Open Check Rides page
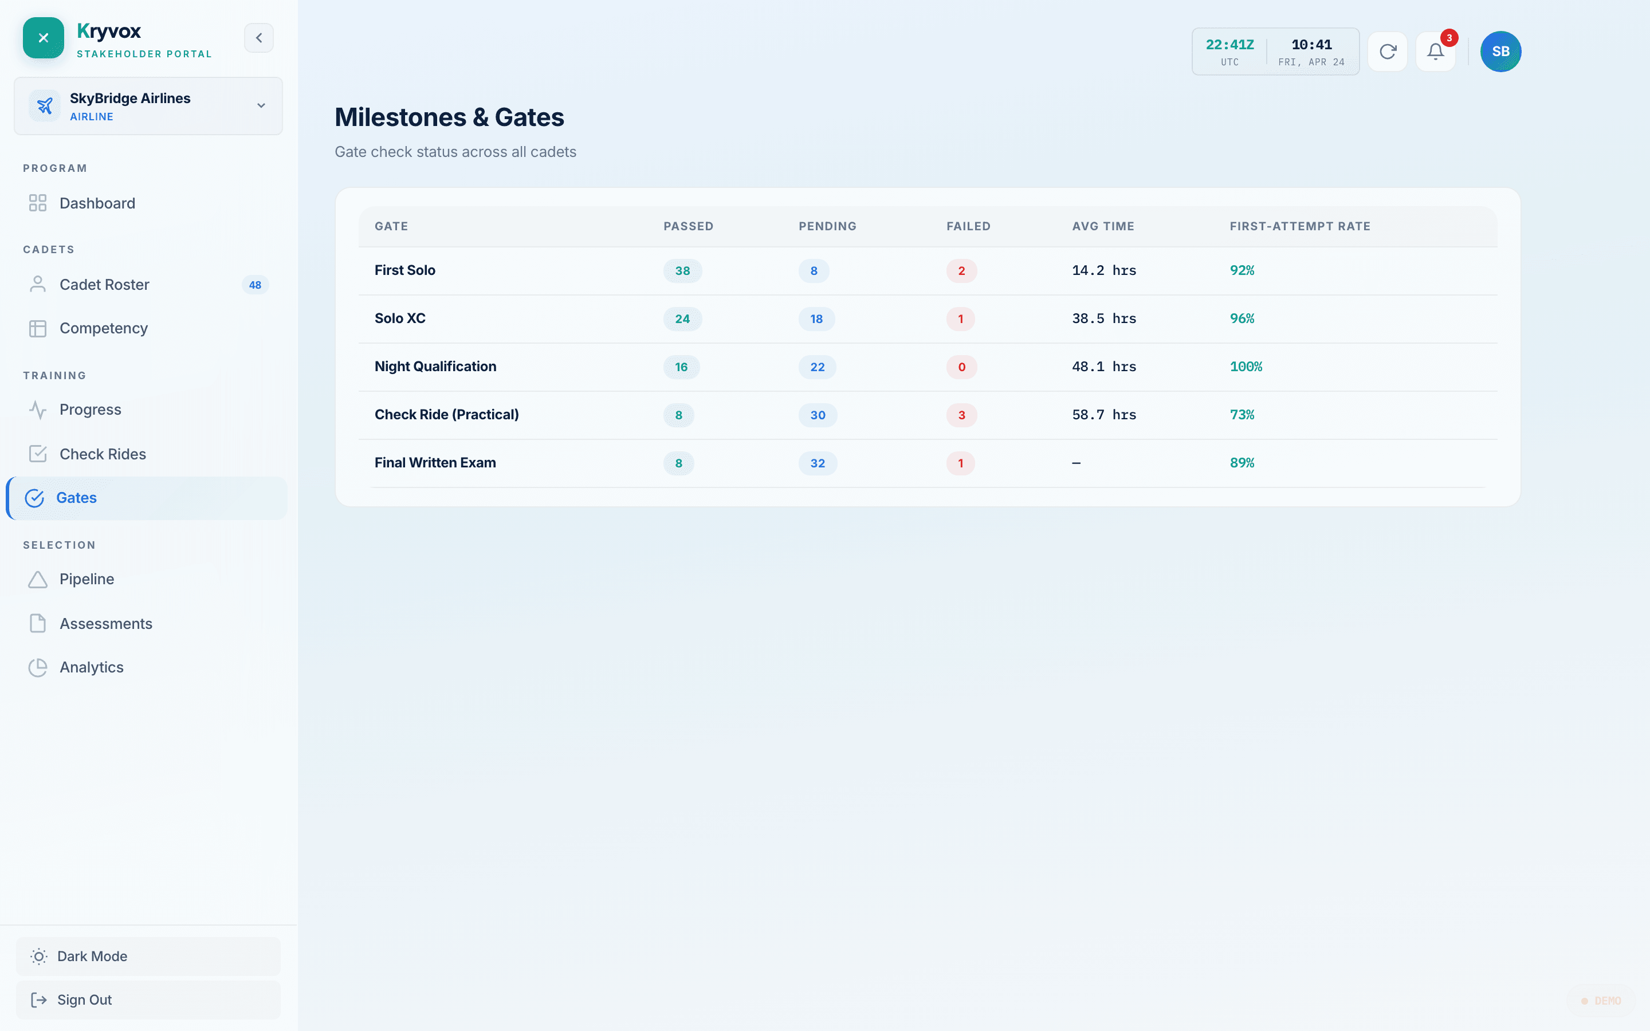 tap(148, 454)
